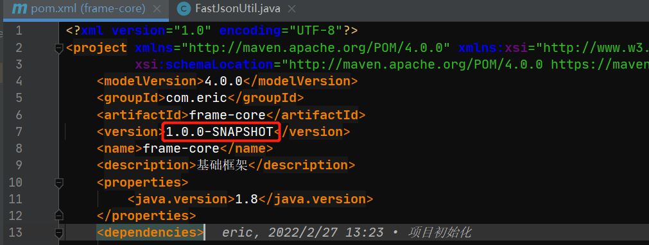Click the git blame annotation by eric
The height and width of the screenshot is (245, 649).
[x=347, y=233]
